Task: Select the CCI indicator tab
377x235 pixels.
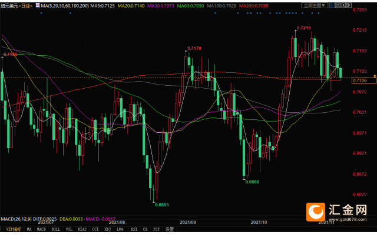Action: [x=95, y=229]
